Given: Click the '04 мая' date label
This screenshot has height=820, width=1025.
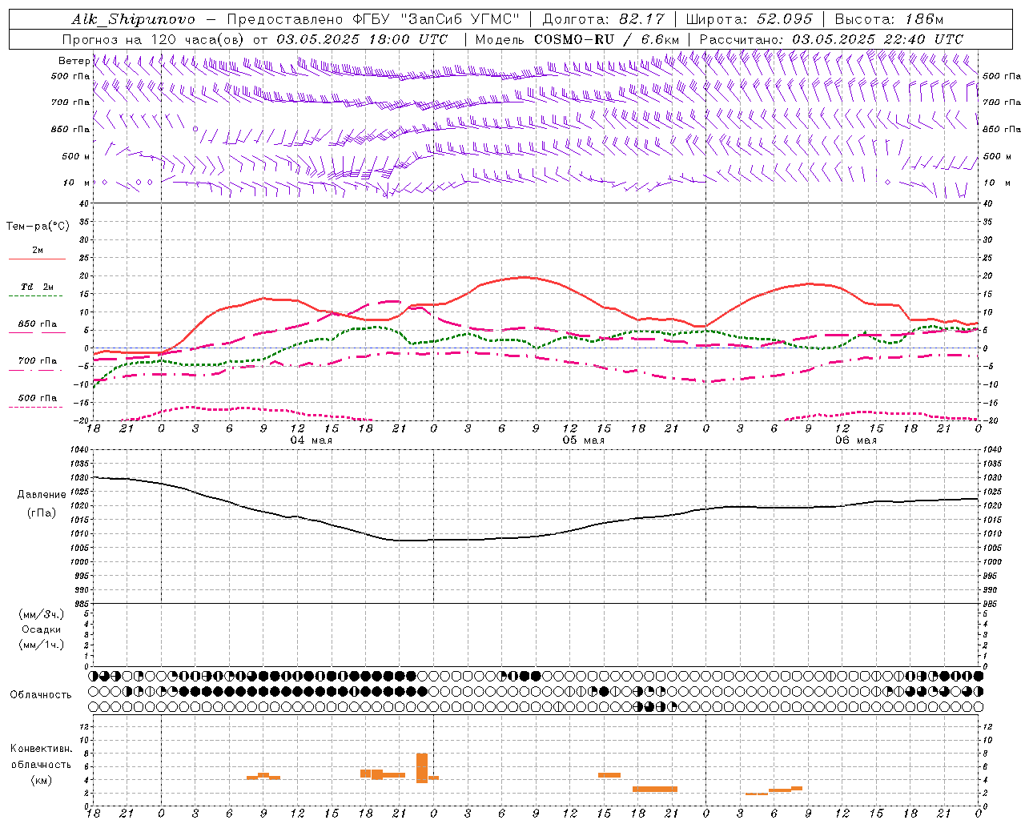Looking at the screenshot, I should [311, 440].
